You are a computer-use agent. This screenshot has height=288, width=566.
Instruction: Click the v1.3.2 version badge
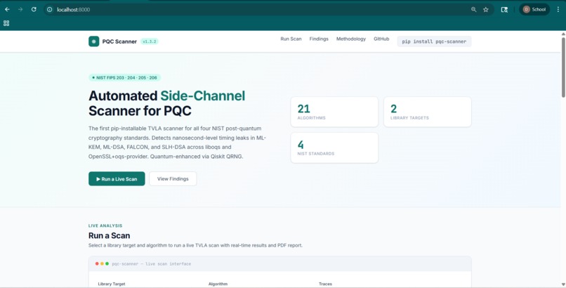[150, 41]
